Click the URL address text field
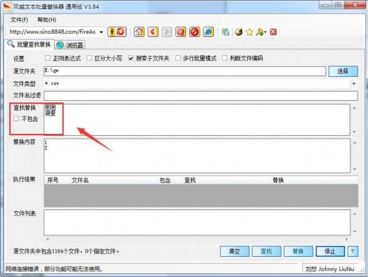 coord(53,32)
